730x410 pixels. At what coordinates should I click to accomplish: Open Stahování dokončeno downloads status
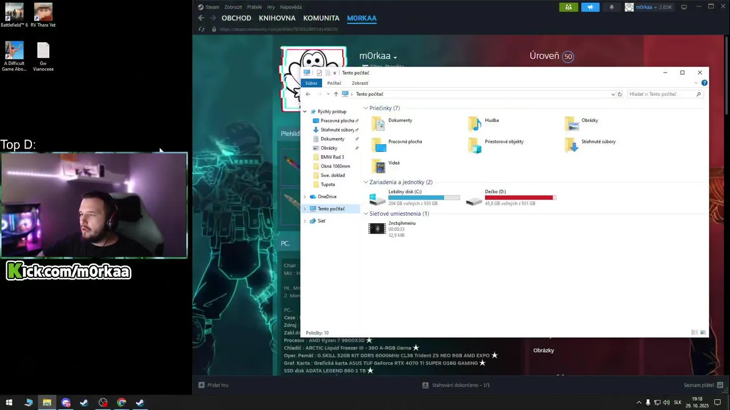tap(456, 385)
